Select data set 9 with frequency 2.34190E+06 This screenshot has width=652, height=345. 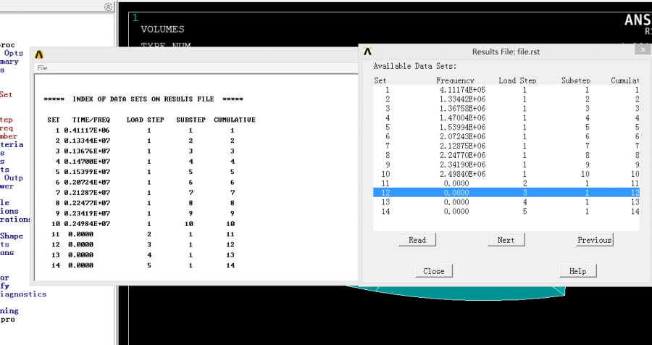(506, 165)
